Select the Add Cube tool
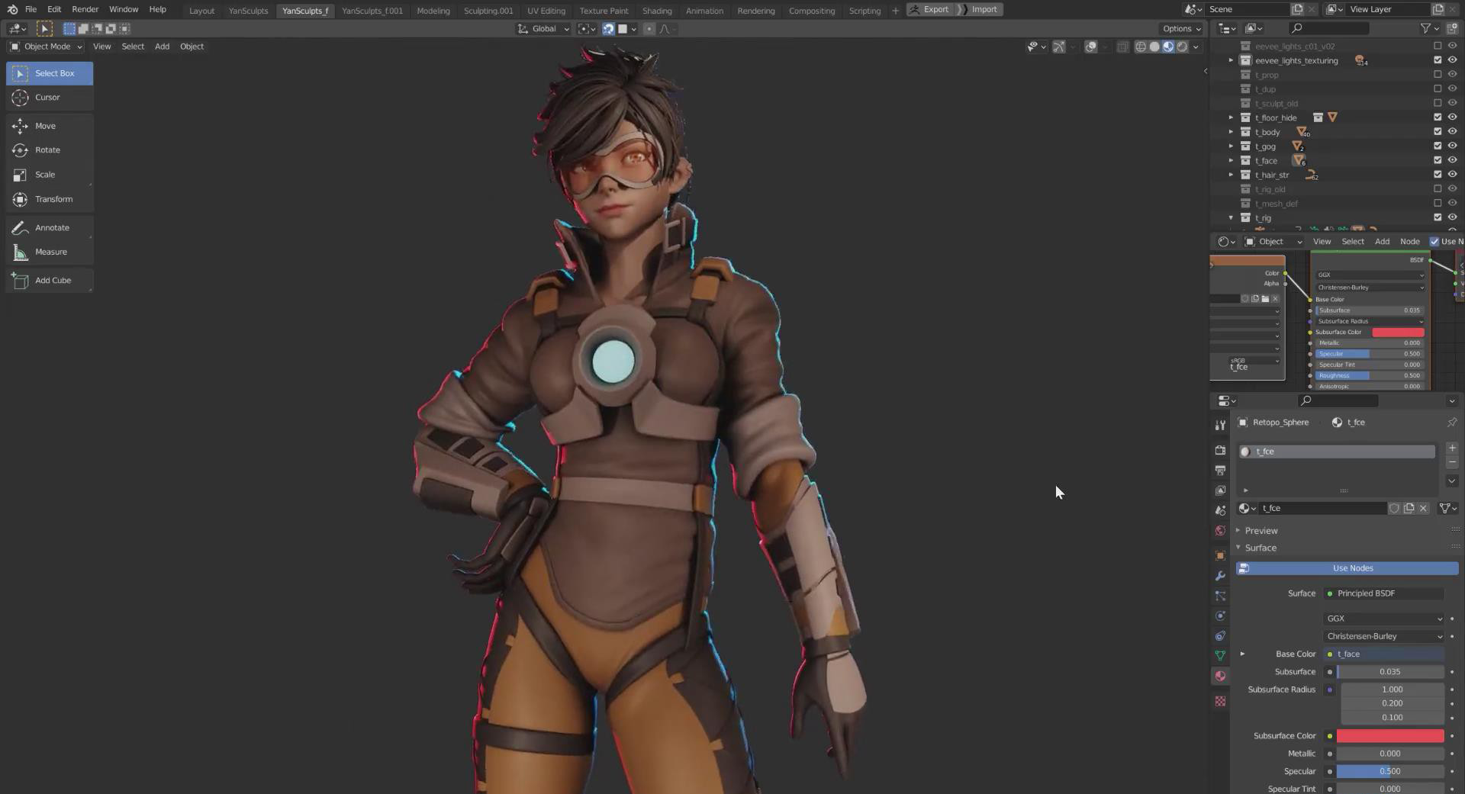 tap(50, 280)
